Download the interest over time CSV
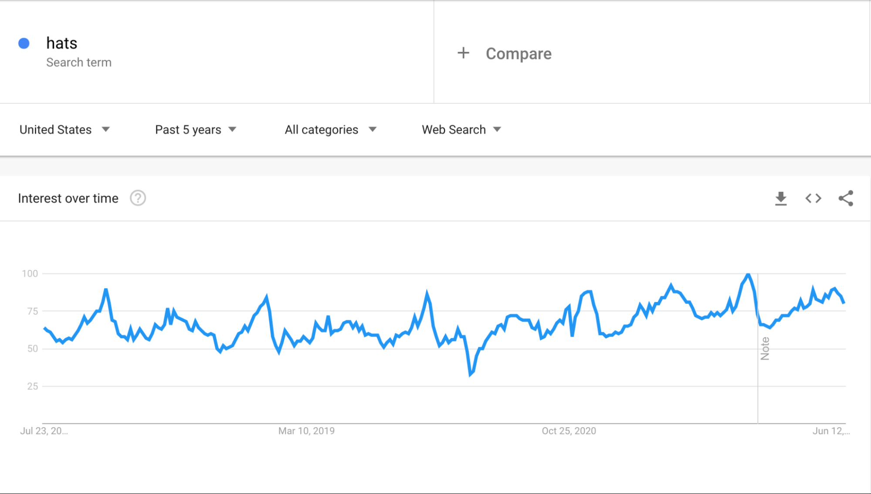 coord(781,199)
